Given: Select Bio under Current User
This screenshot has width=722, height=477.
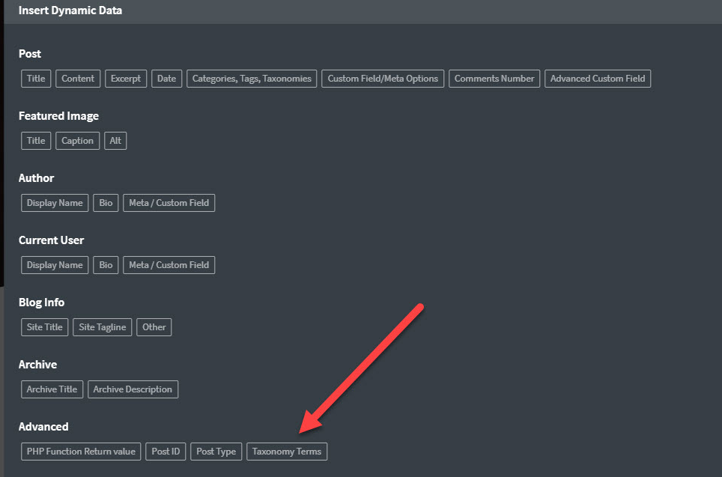Looking at the screenshot, I should pyautogui.click(x=106, y=265).
